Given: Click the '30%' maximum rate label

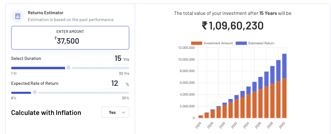Looking at the screenshot, I should click(x=125, y=98).
